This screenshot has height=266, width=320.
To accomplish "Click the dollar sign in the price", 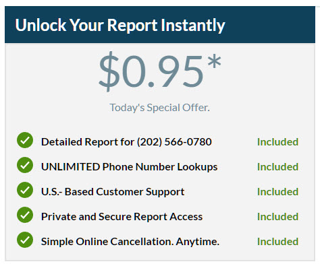I will 109,71.
